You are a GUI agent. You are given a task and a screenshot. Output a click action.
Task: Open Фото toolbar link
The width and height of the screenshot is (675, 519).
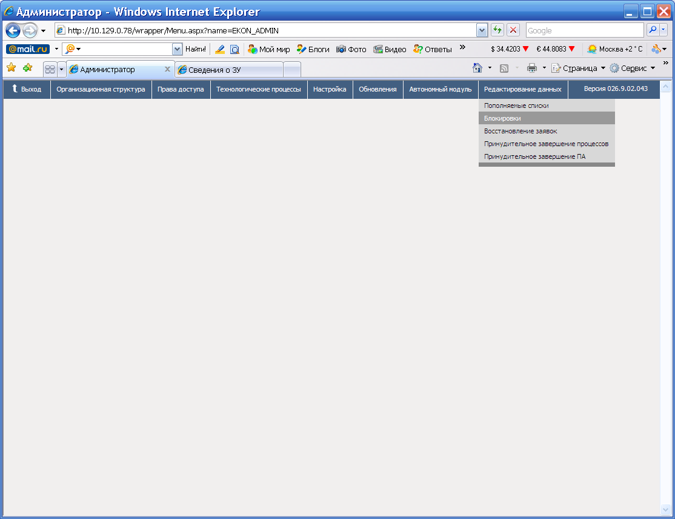coord(351,50)
